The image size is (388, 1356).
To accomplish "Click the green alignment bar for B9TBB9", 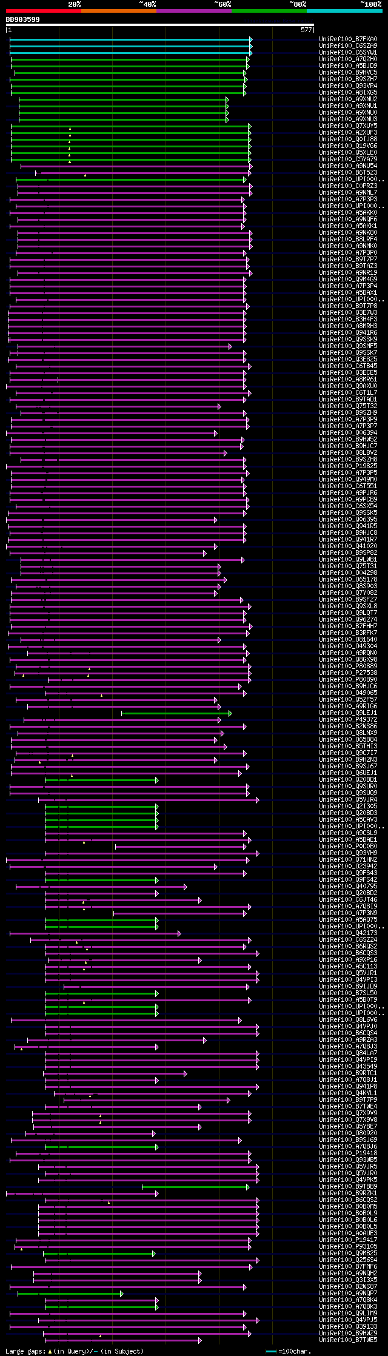I will coord(195,1187).
